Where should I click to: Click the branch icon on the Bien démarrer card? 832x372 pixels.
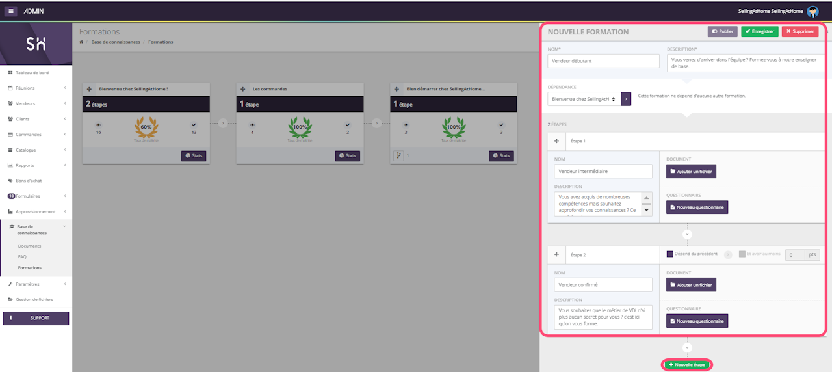(x=400, y=156)
